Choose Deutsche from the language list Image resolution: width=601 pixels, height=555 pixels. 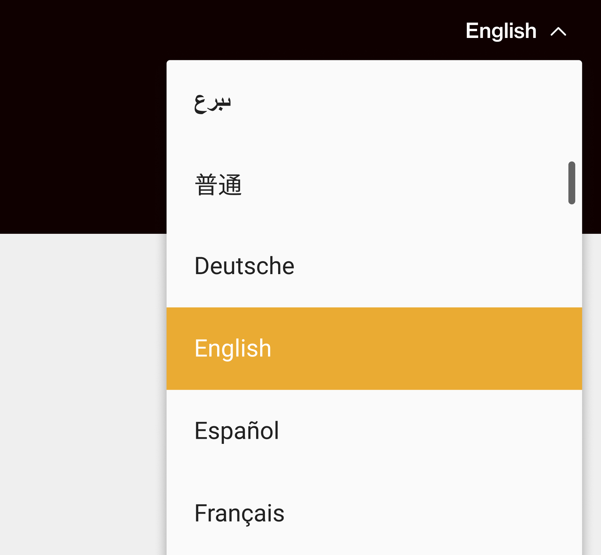tap(374, 266)
